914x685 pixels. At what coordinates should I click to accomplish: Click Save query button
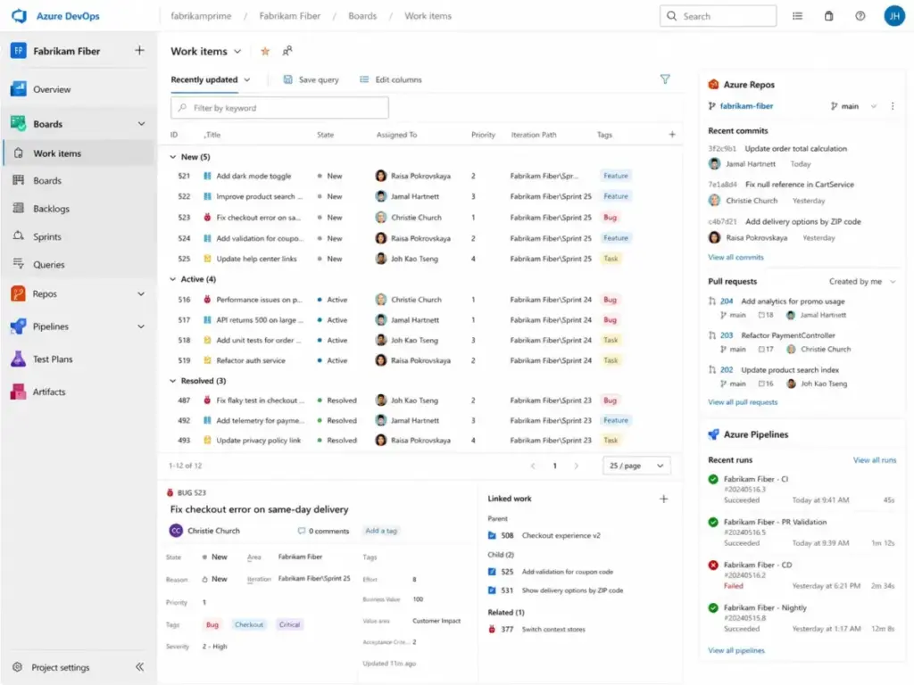pyautogui.click(x=311, y=79)
